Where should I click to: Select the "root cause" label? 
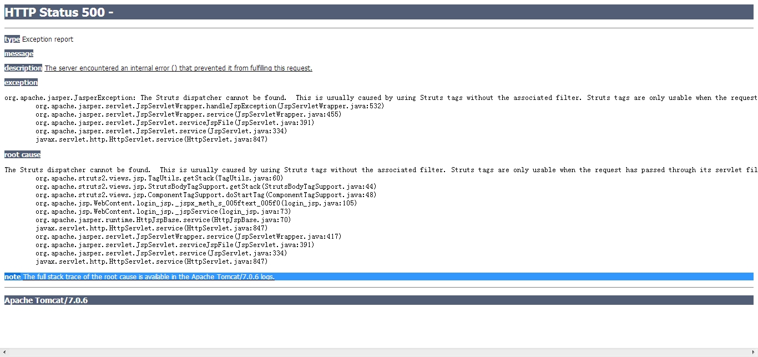click(x=23, y=155)
